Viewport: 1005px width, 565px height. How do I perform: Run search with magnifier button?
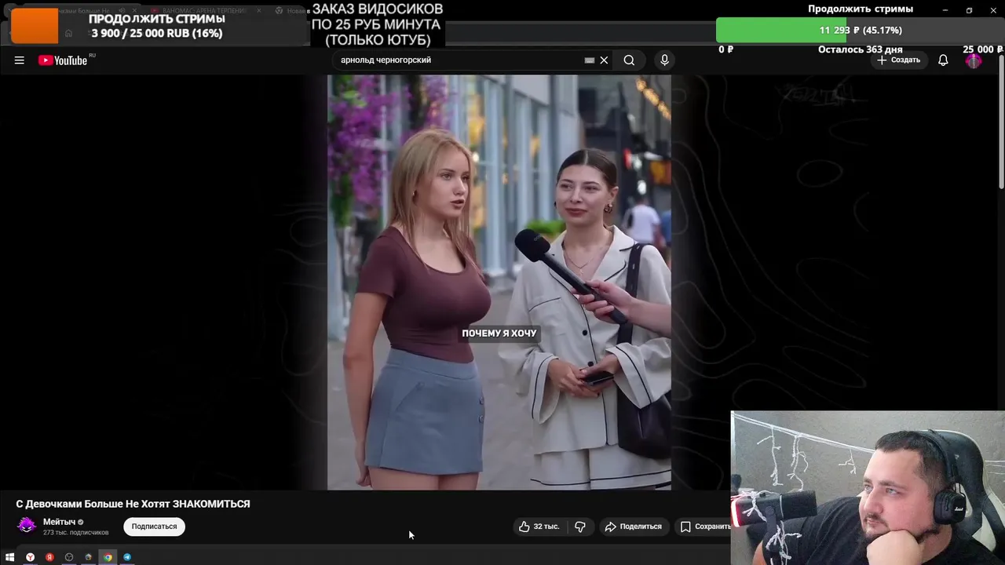coord(629,60)
